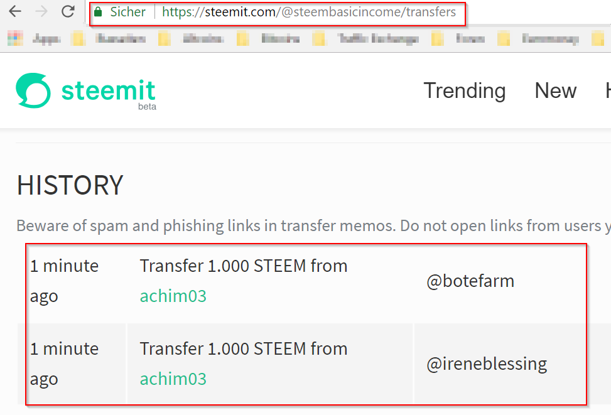Click the browser back arrow
Screen dimensions: 611x415
pos(15,12)
